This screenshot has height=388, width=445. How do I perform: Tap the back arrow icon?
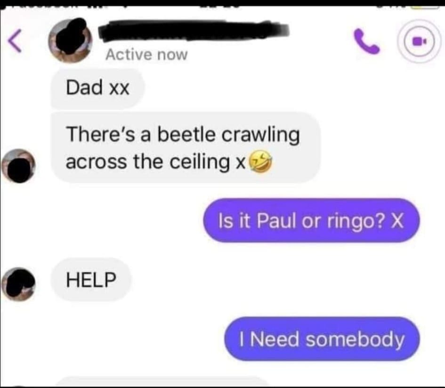[x=15, y=41]
